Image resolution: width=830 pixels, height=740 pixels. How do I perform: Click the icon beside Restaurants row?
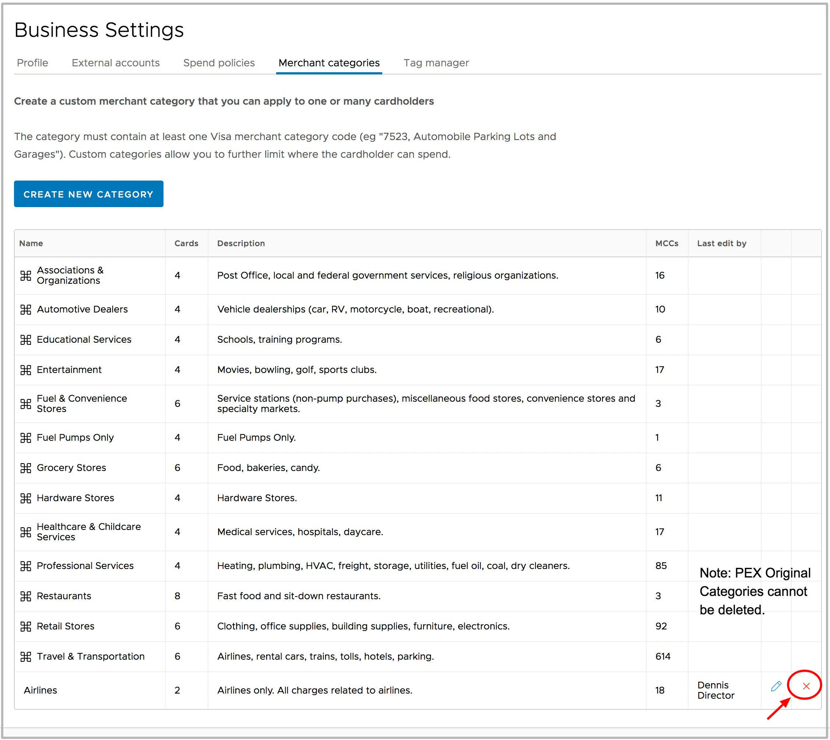click(26, 596)
